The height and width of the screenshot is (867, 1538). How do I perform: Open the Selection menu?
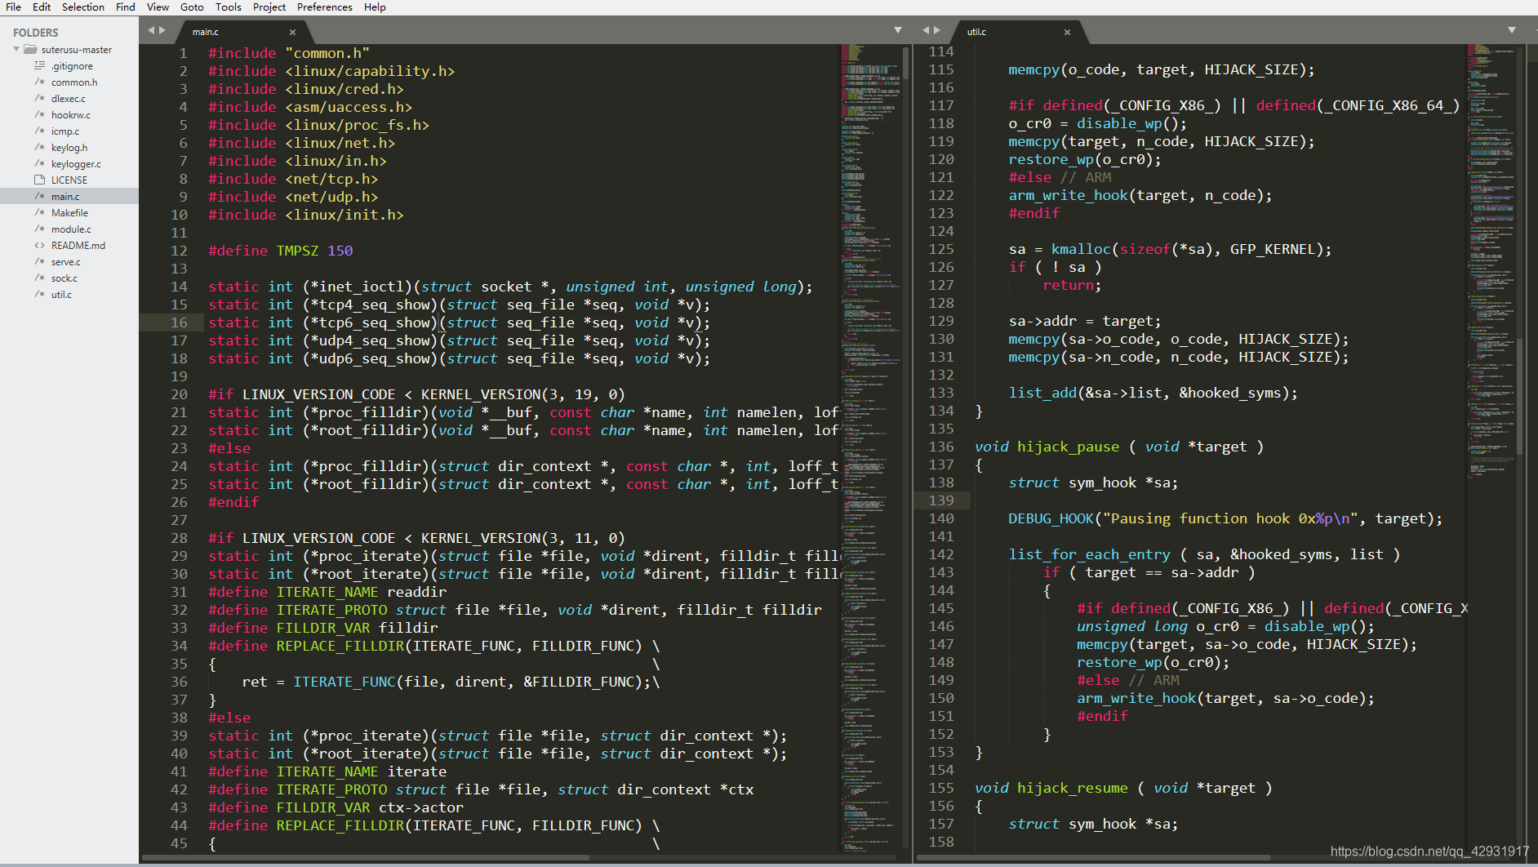[83, 7]
